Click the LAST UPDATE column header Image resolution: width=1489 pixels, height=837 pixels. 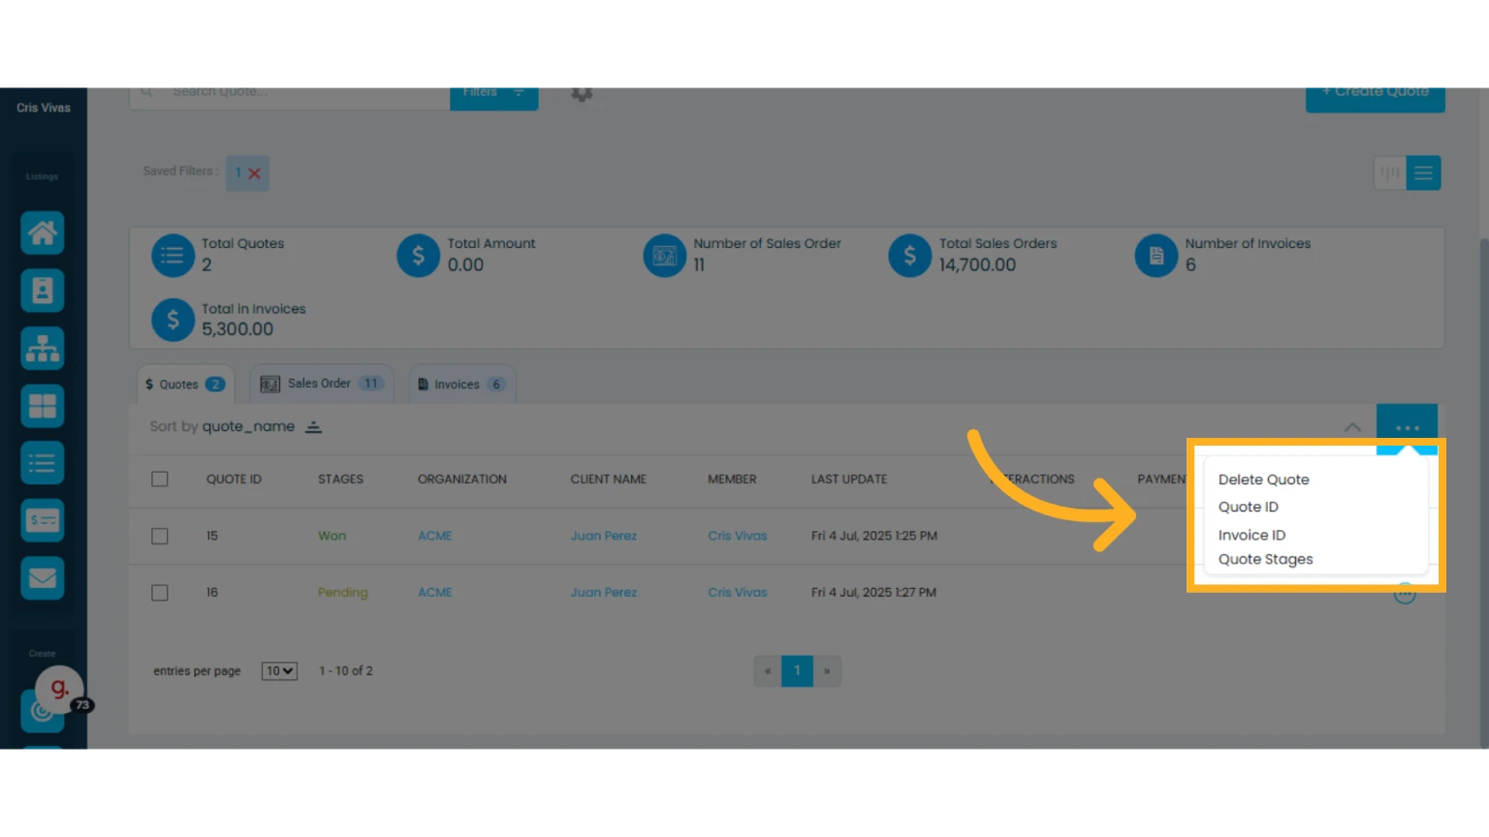(849, 480)
